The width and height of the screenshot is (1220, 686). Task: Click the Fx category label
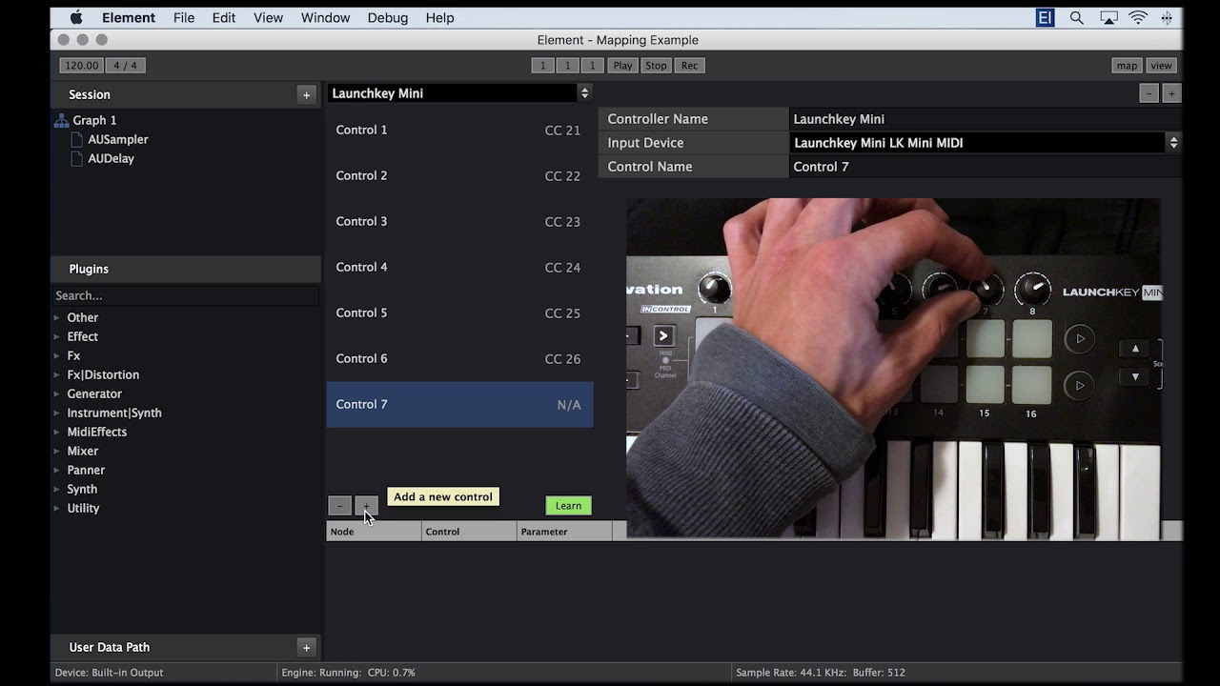[73, 355]
